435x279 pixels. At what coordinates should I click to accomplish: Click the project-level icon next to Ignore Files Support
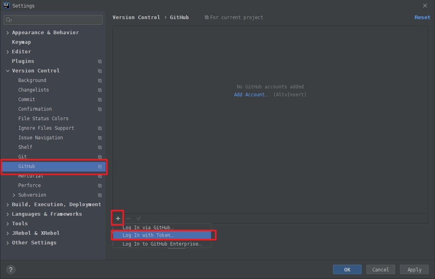pos(100,128)
